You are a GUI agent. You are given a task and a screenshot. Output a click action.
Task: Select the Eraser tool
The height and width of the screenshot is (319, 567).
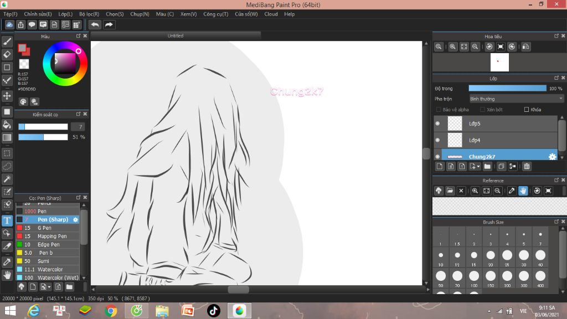click(7, 54)
